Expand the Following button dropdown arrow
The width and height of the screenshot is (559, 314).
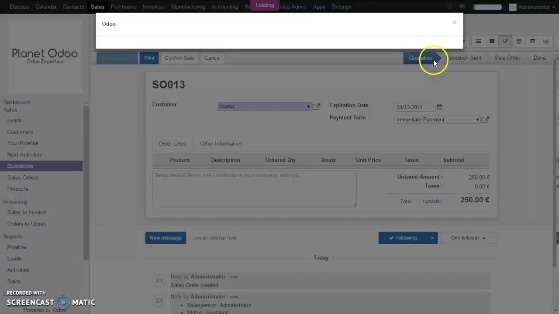[432, 238]
